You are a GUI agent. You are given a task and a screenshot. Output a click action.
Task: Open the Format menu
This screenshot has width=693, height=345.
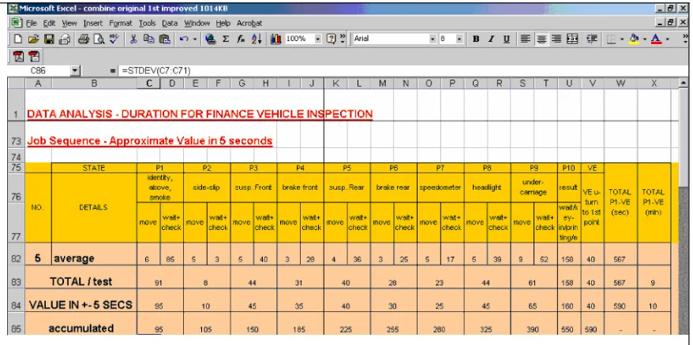pos(121,24)
